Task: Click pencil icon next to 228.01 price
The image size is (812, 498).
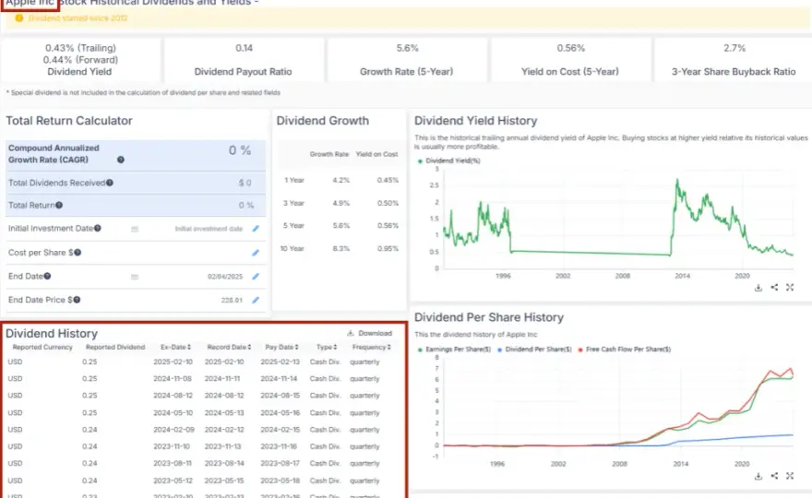Action: pyautogui.click(x=256, y=301)
